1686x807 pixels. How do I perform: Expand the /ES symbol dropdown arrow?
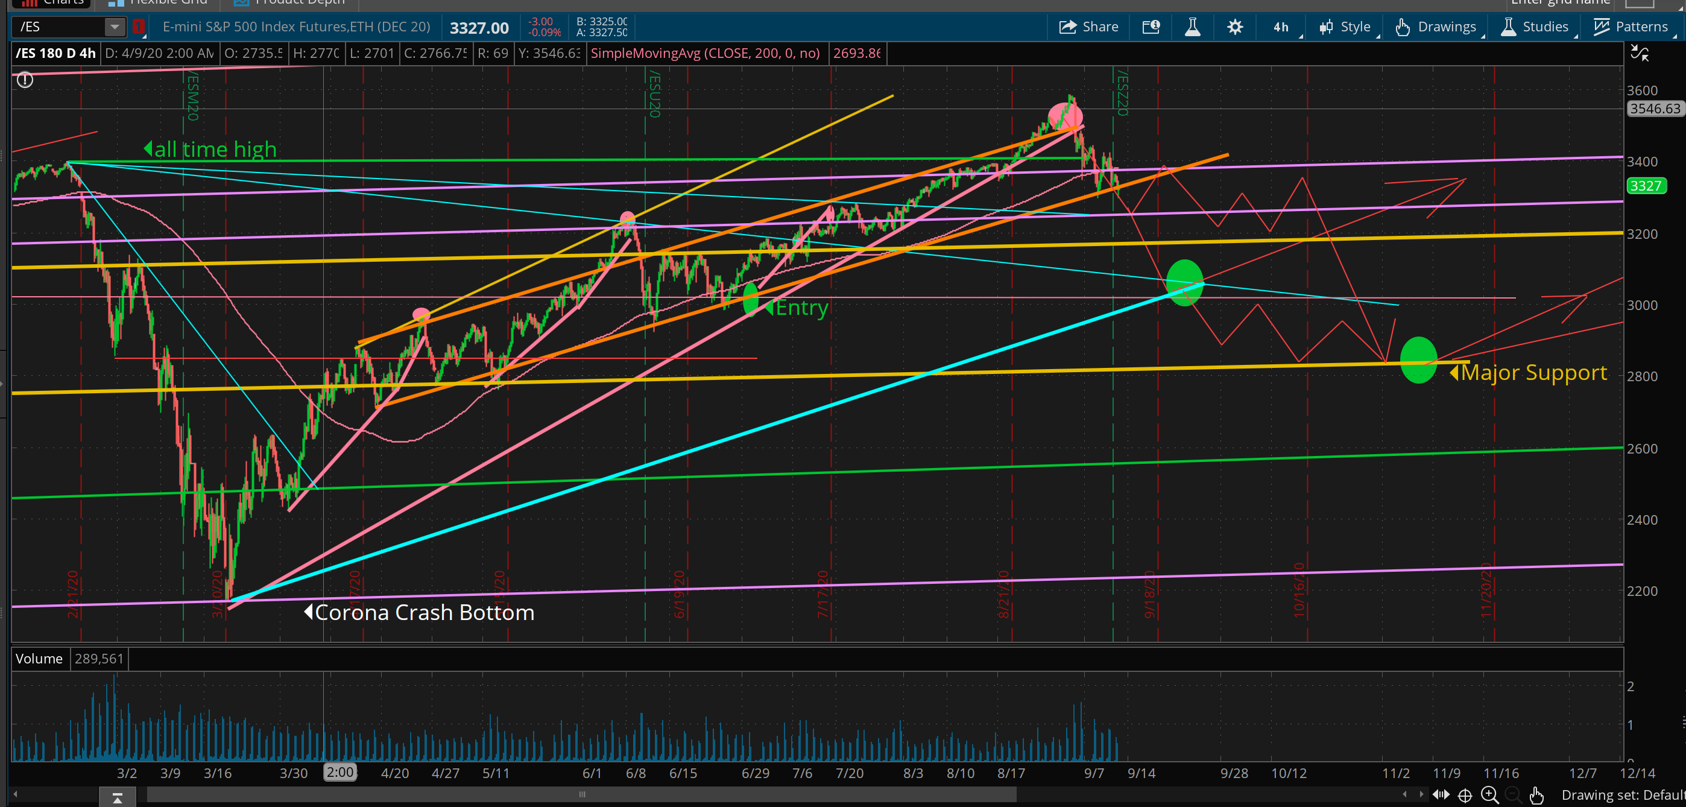pyautogui.click(x=115, y=27)
